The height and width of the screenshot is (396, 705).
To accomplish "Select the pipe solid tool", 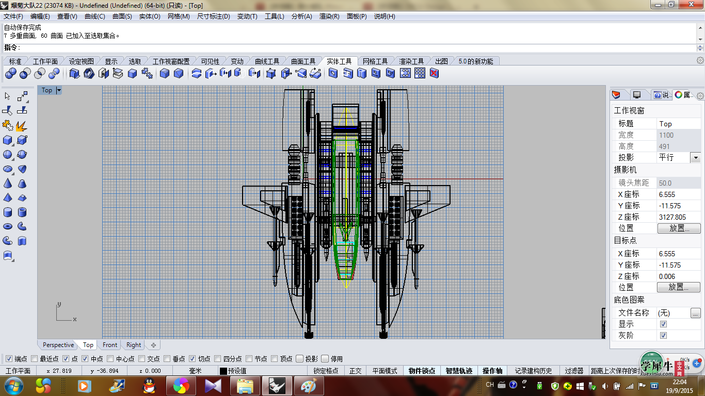I will pyautogui.click(x=8, y=241).
